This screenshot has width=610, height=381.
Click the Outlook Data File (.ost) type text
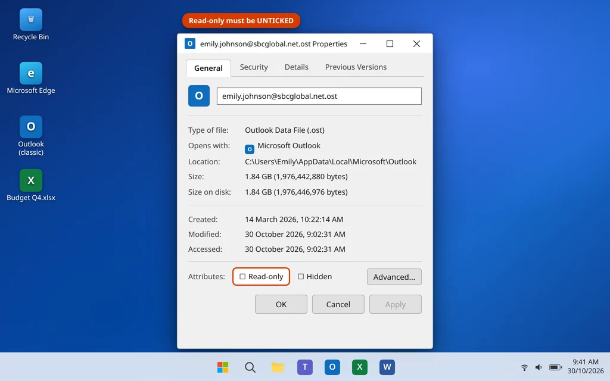click(284, 130)
